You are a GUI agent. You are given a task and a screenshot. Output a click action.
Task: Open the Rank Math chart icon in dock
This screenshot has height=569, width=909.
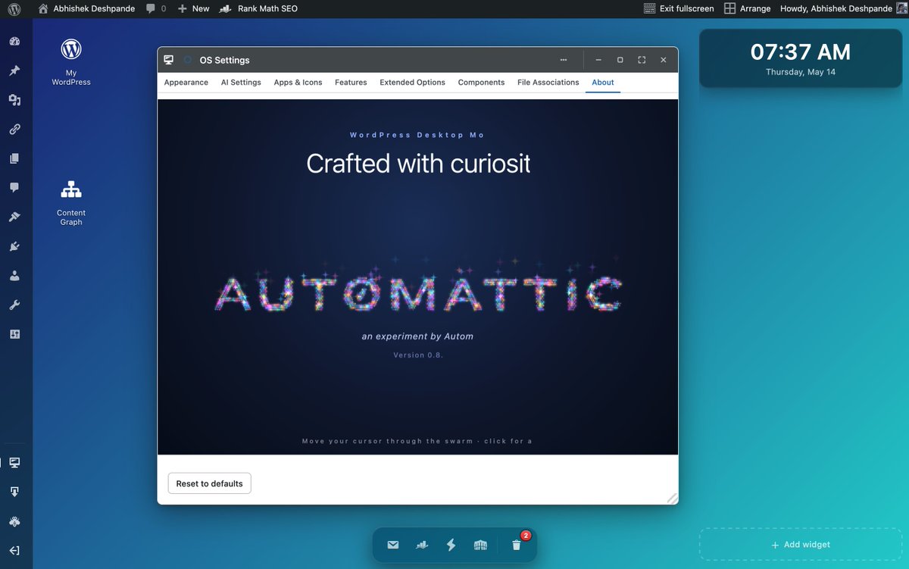click(x=422, y=545)
